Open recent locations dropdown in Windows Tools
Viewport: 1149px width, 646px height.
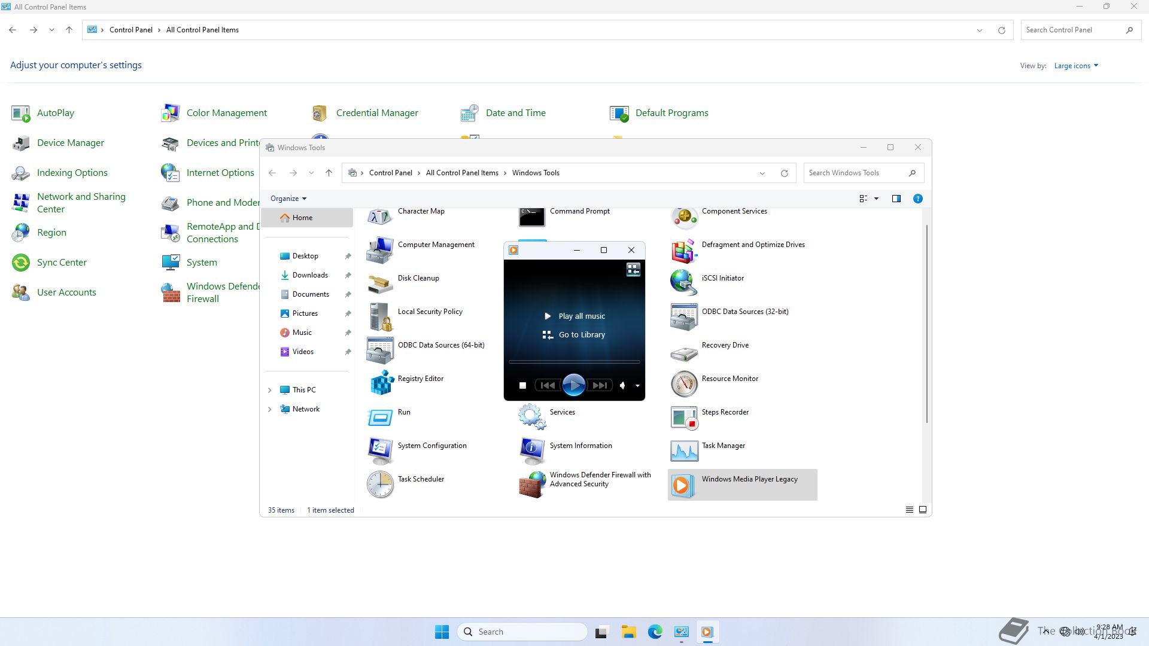point(311,173)
